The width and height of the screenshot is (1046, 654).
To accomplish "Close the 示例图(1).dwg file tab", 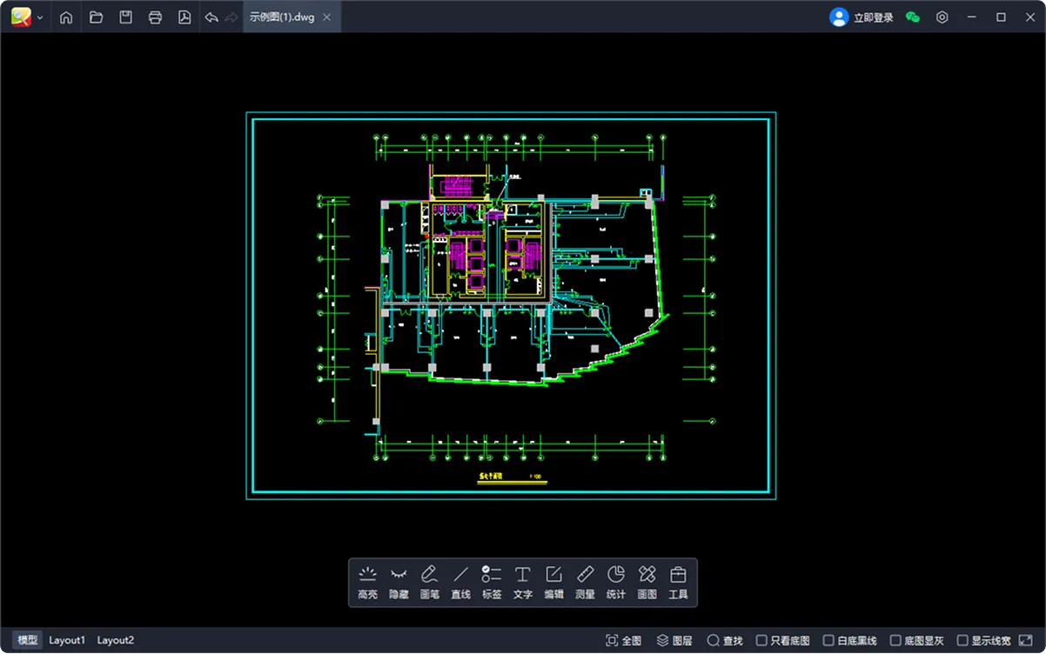I will (x=325, y=17).
